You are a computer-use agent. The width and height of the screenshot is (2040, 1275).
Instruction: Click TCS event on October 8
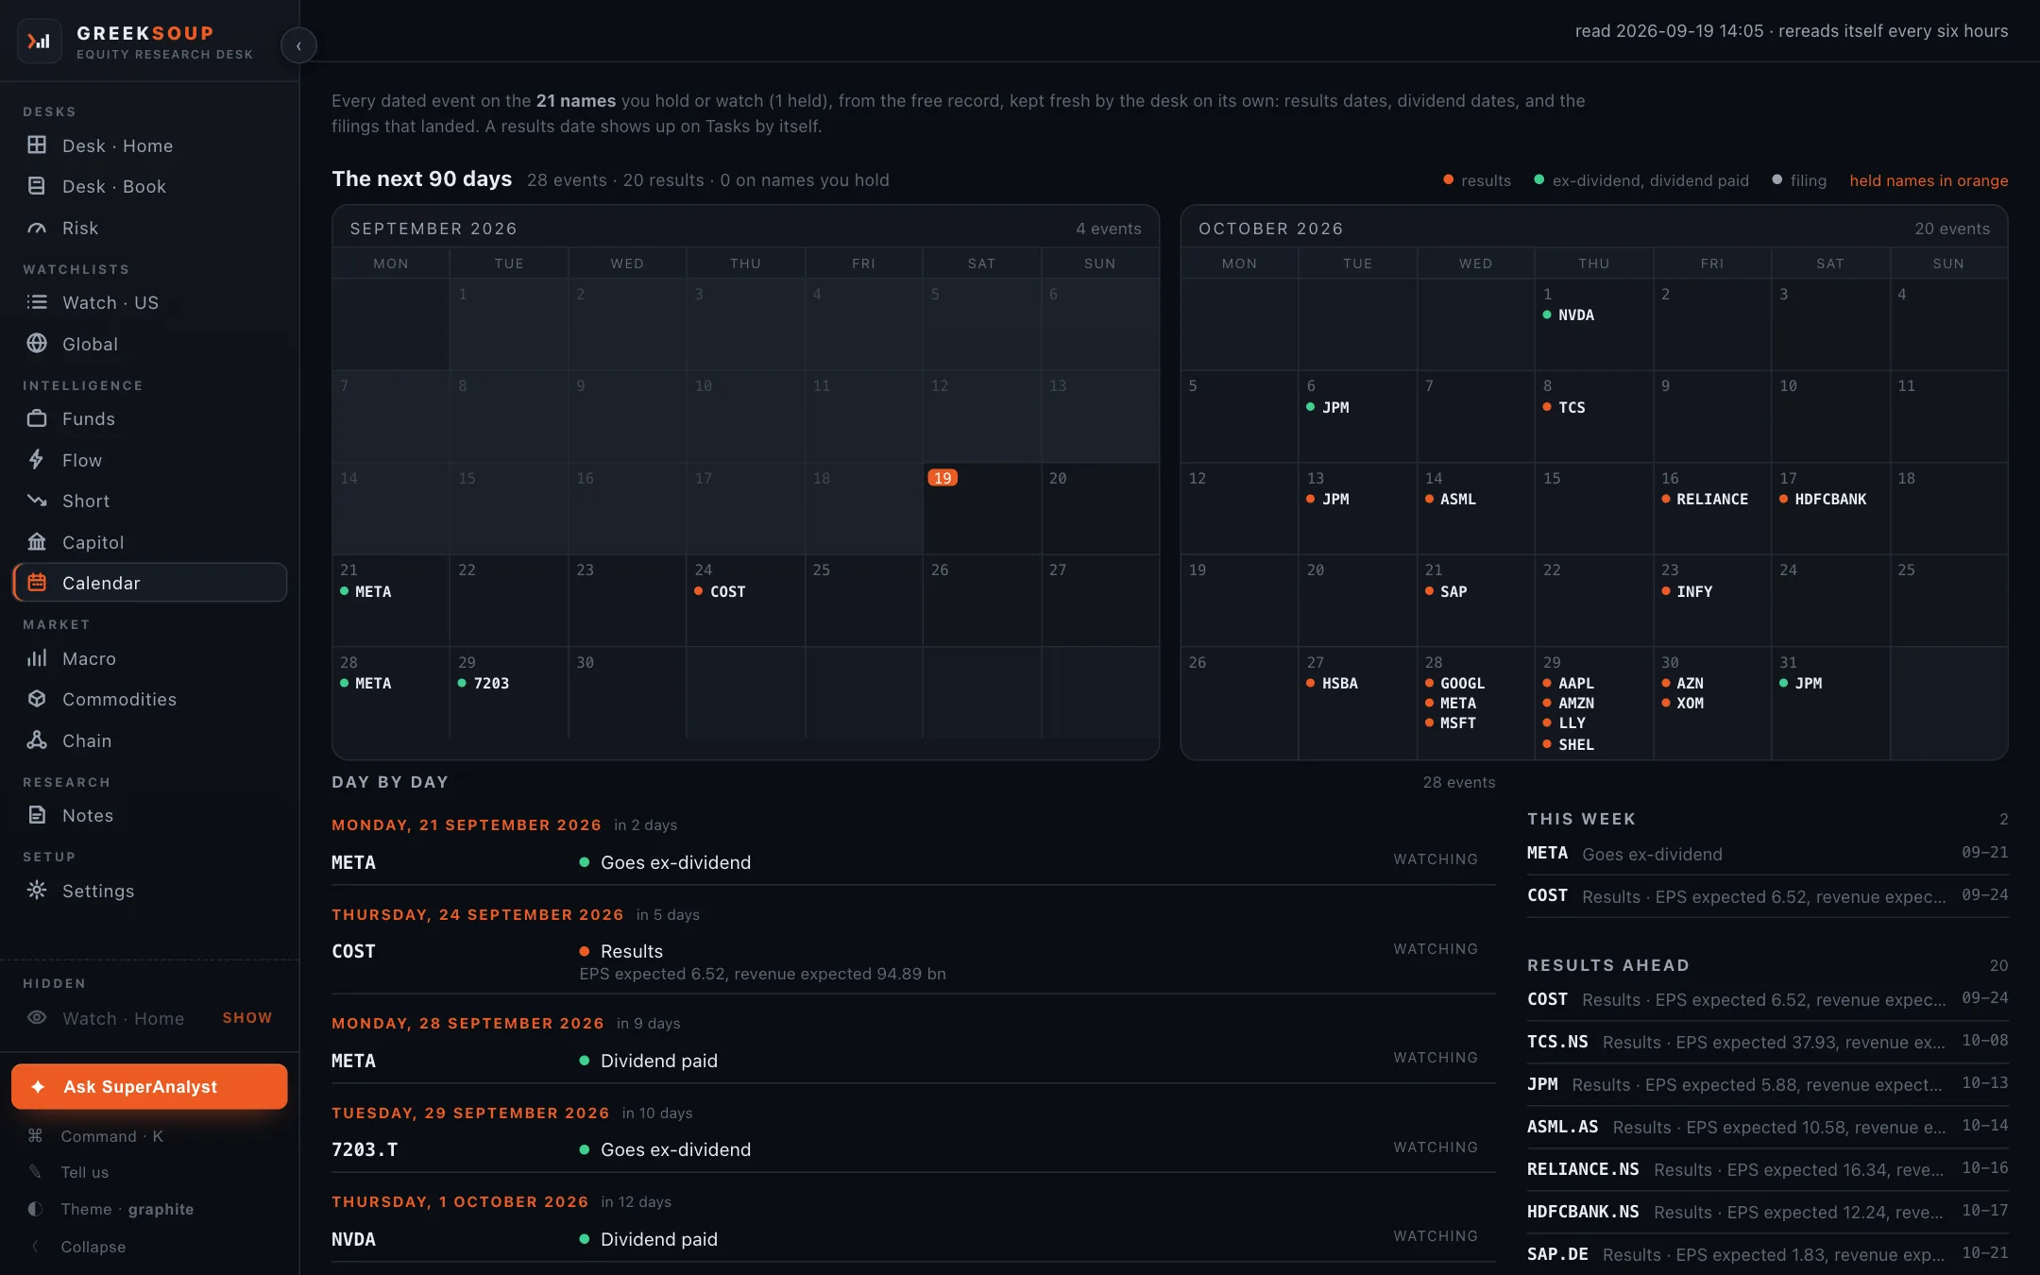1564,407
